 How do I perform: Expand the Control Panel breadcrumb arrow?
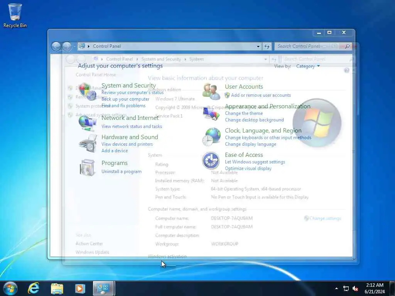click(89, 46)
